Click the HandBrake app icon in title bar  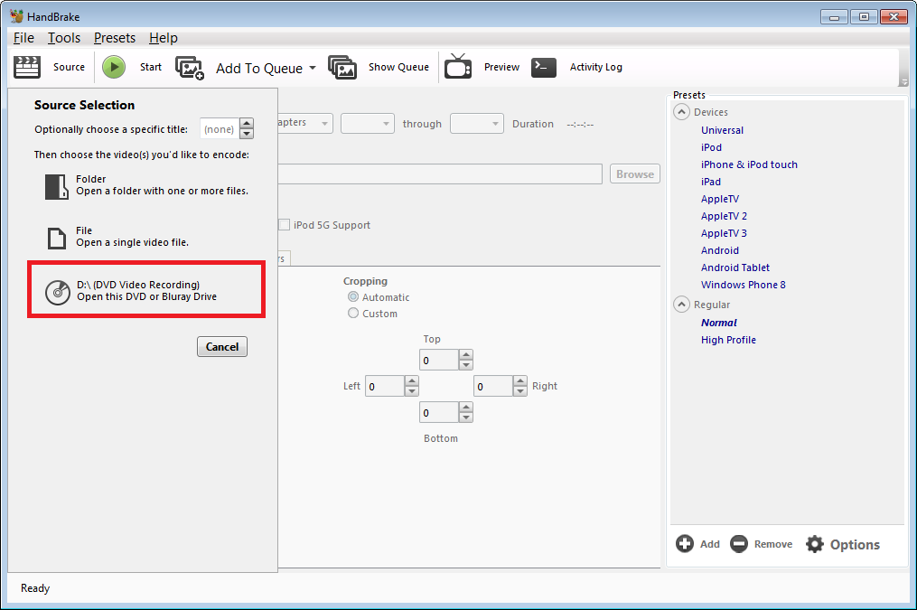click(x=16, y=16)
